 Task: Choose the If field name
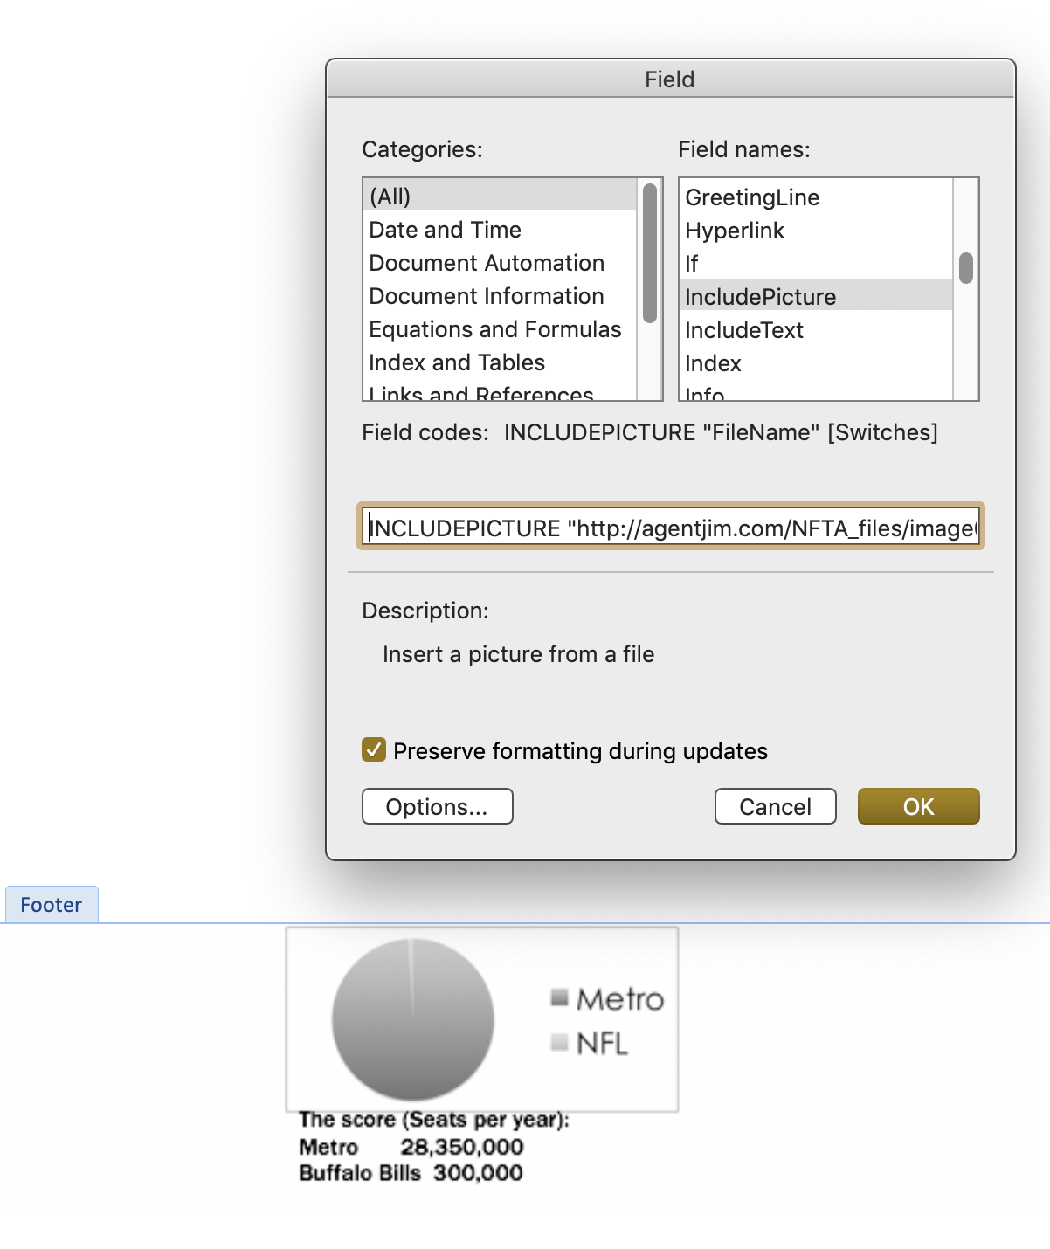tap(816, 264)
